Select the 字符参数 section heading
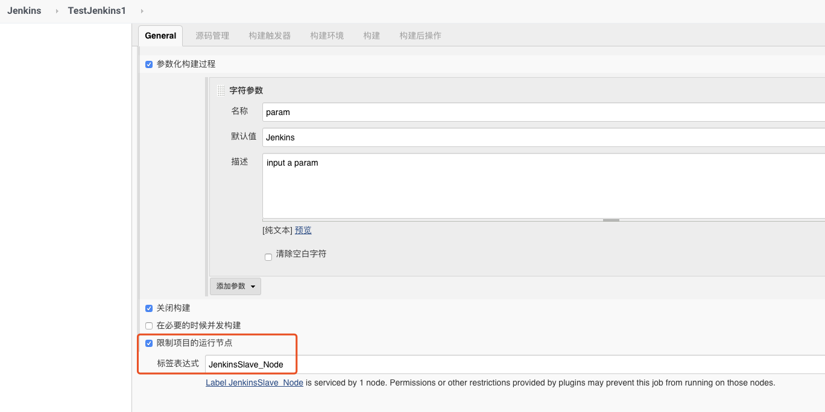The image size is (825, 412). [x=246, y=90]
